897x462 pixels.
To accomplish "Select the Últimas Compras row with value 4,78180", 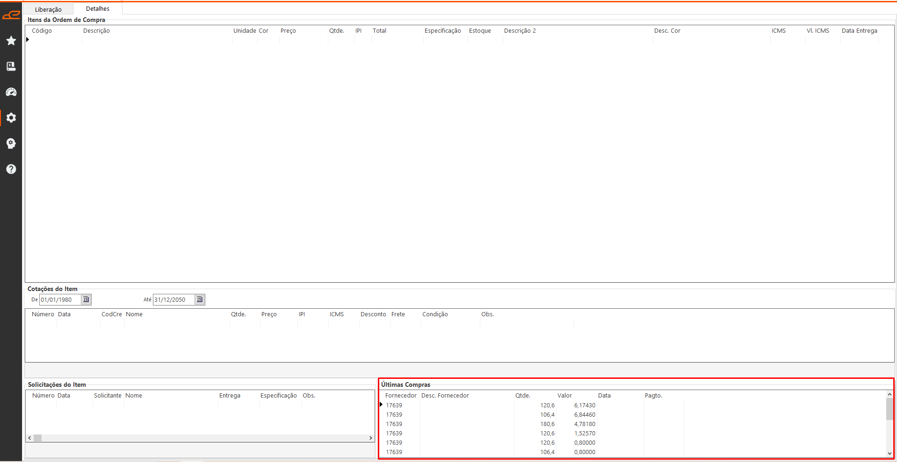I will (585, 424).
